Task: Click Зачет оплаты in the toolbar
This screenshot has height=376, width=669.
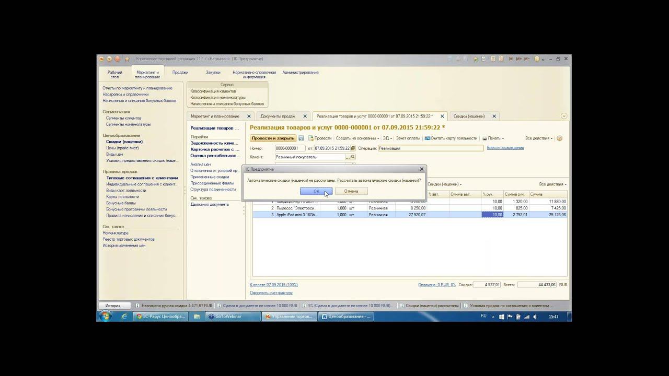Action: point(408,138)
